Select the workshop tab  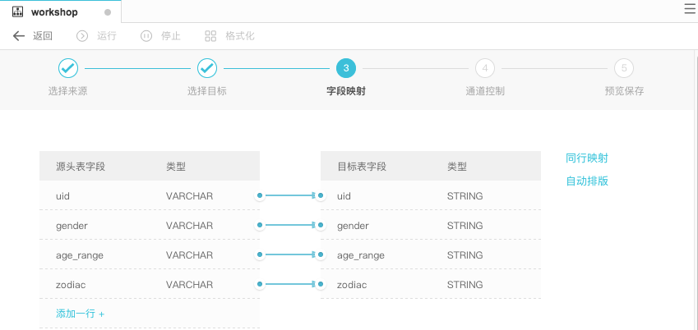61,11
